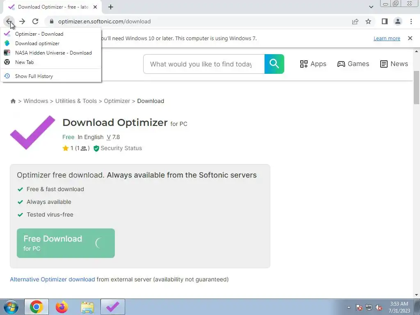Viewport: 420px width, 315px height.
Task: Click the Security Status shield
Action: [96, 148]
